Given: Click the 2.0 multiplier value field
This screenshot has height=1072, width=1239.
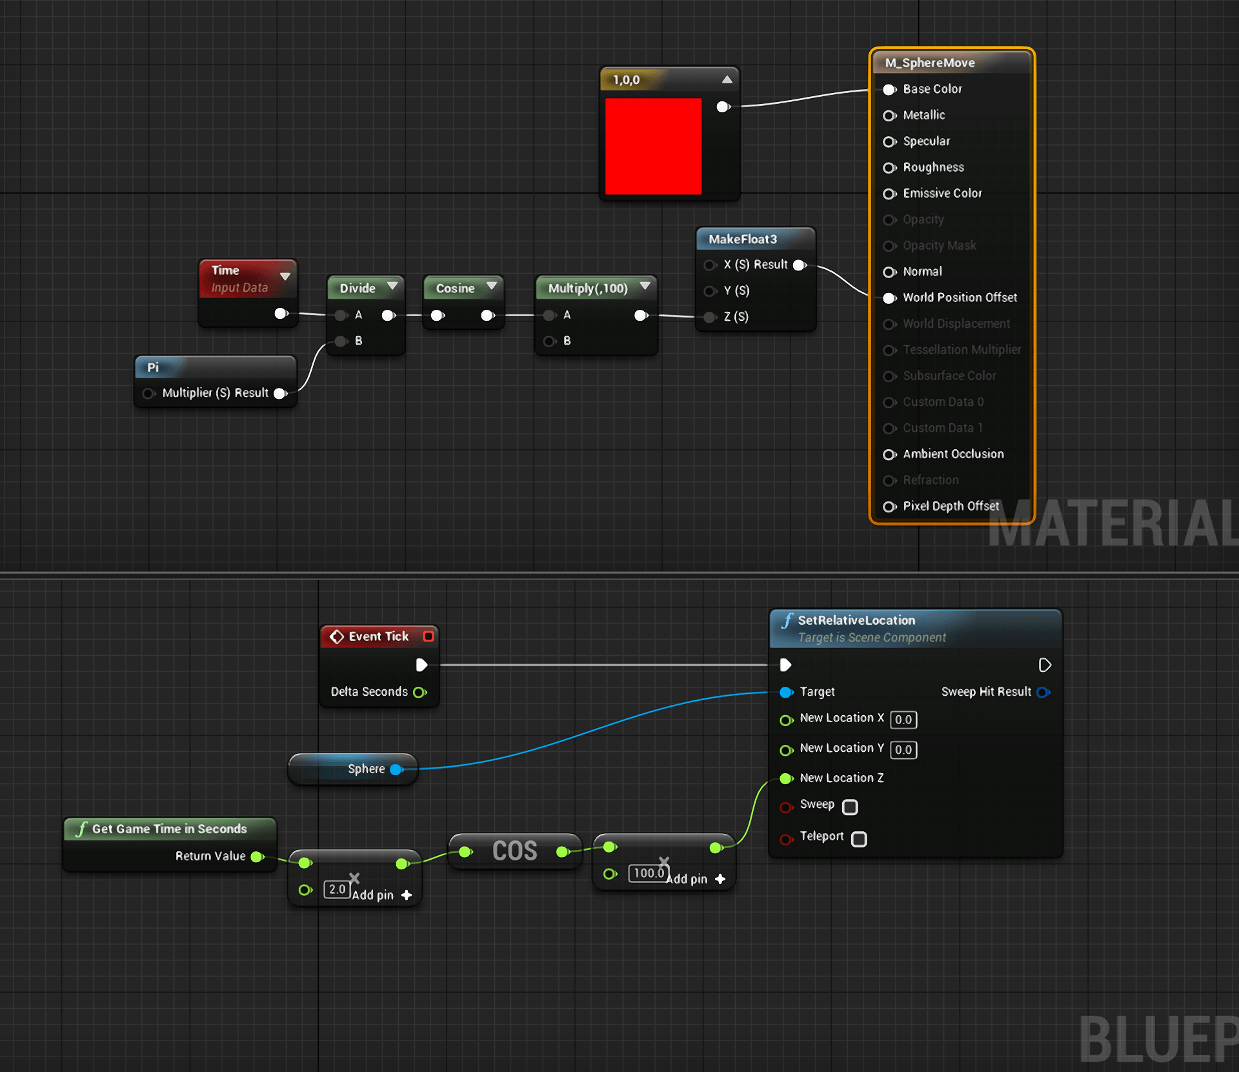Looking at the screenshot, I should coord(337,889).
